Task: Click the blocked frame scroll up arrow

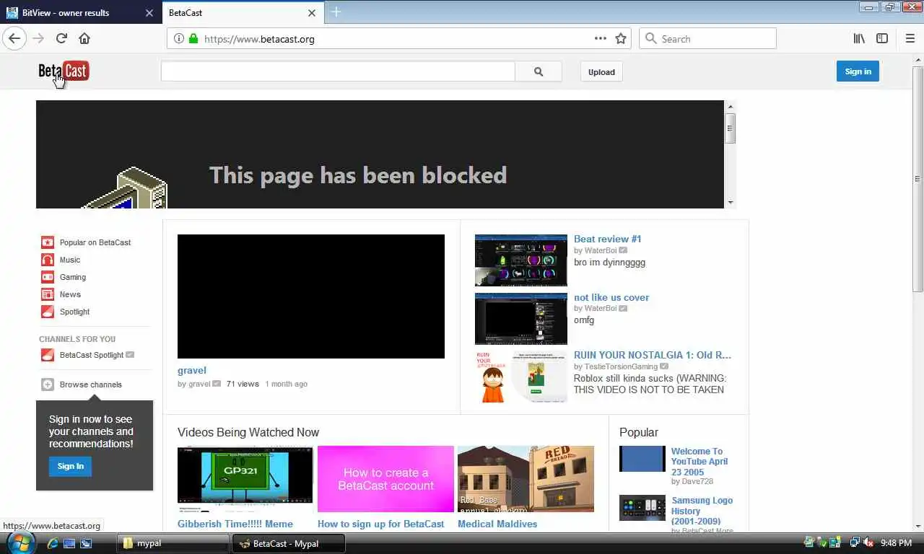Action: 731,107
